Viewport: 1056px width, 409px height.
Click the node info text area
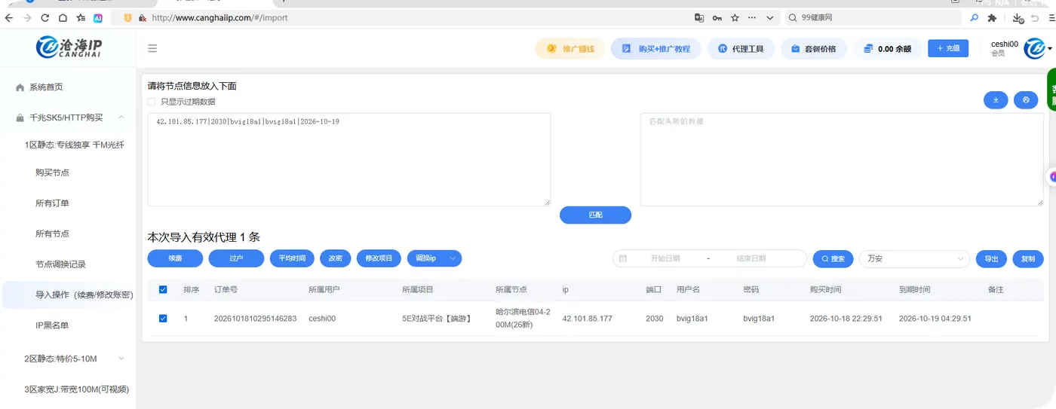point(348,160)
